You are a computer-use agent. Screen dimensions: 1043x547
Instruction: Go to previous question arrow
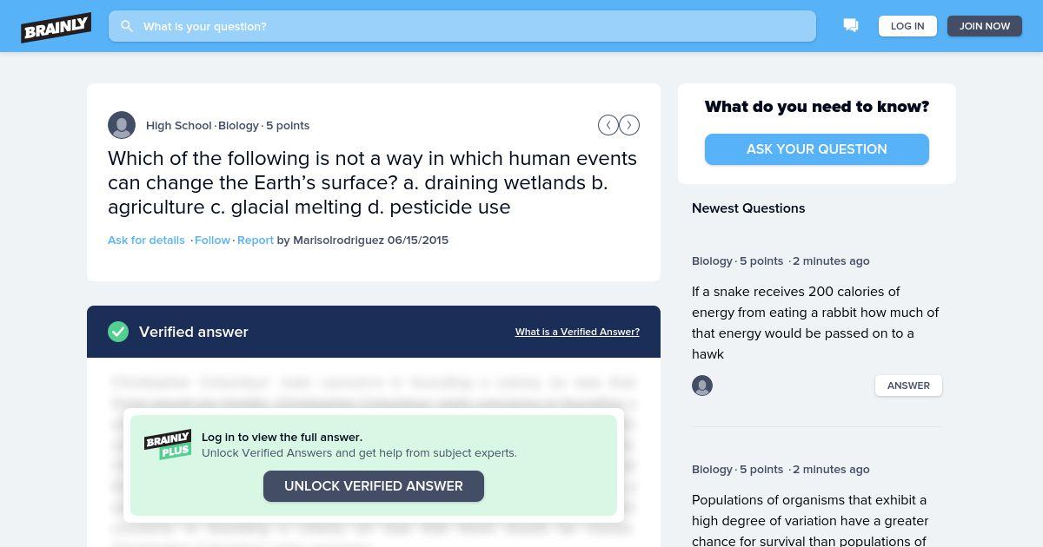tap(608, 125)
